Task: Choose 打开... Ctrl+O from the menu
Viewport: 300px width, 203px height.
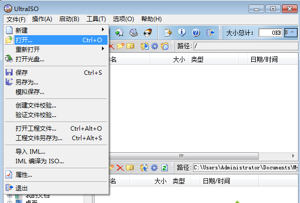Action: click(x=56, y=40)
